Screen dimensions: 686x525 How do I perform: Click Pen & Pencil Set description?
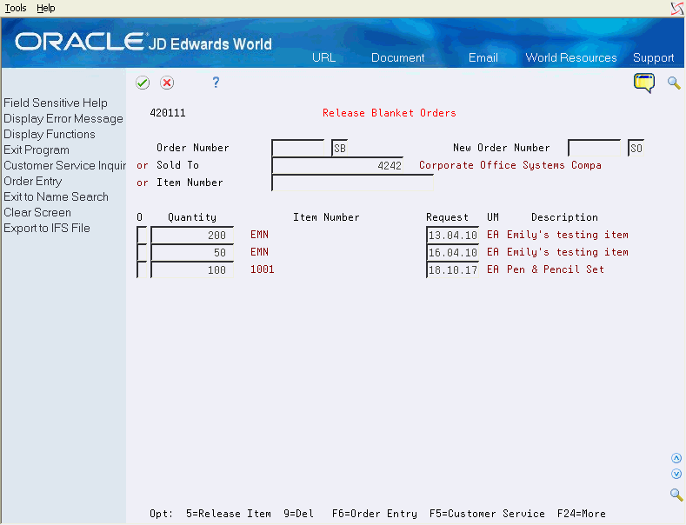pos(556,269)
